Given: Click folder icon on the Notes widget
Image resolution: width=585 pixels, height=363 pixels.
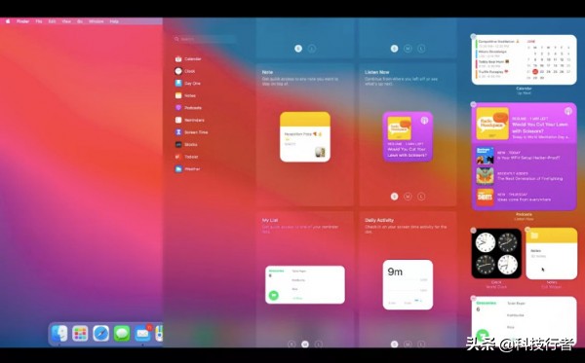Looking at the screenshot, I should click(x=534, y=235).
